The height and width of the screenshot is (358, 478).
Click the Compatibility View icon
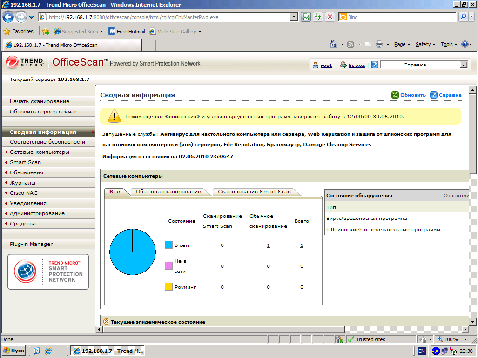[305, 17]
